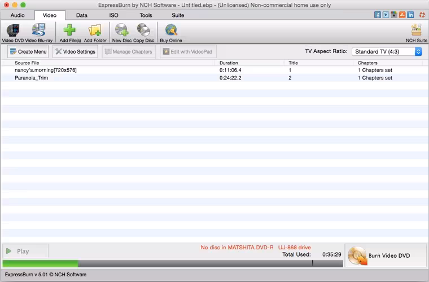Click the Create Menu button

tap(28, 52)
